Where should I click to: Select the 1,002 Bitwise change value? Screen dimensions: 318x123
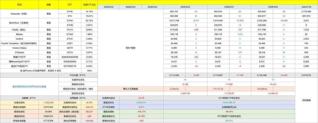click(x=240, y=34)
